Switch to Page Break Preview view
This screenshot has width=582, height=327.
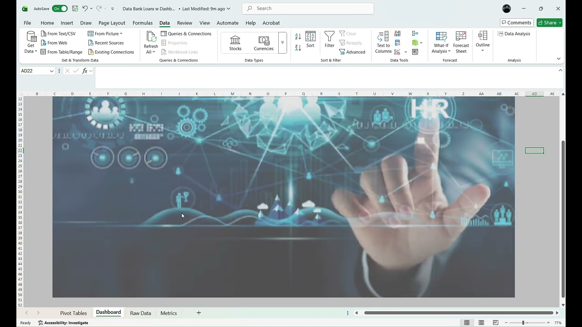click(495, 323)
